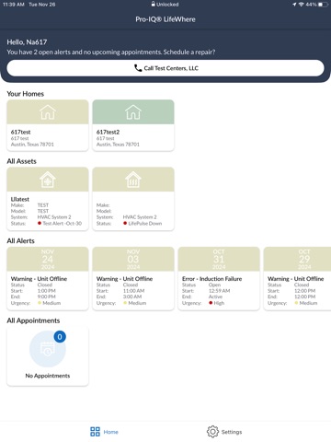Tap the Call Test Centers, LLC button
The width and height of the screenshot is (331, 442).
coord(165,68)
